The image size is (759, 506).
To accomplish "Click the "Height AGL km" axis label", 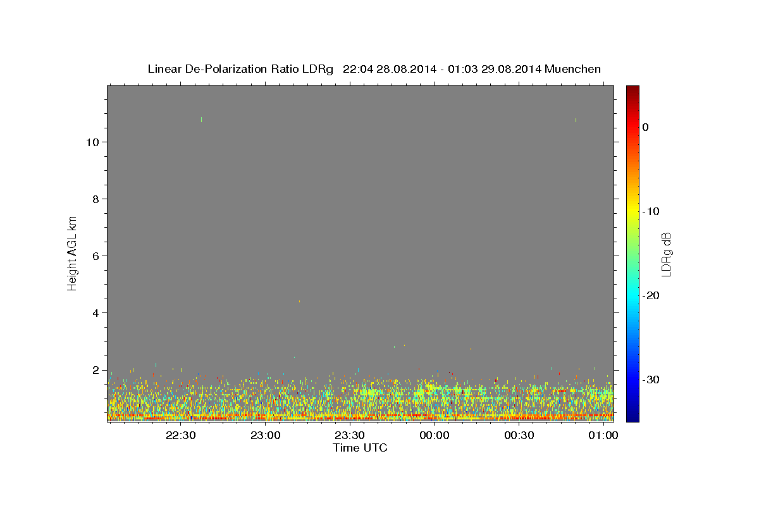I will pos(73,253).
